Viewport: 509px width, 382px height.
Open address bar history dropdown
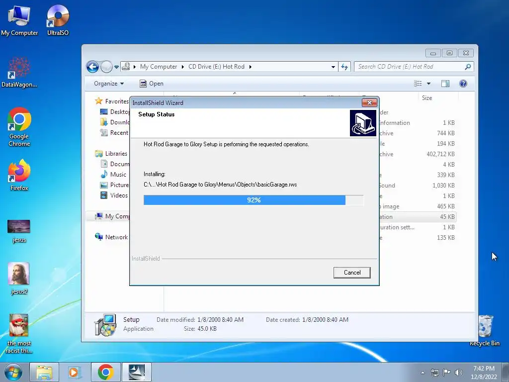[x=333, y=67]
